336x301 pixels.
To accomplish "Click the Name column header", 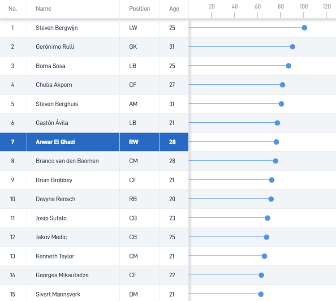I will click(x=43, y=9).
